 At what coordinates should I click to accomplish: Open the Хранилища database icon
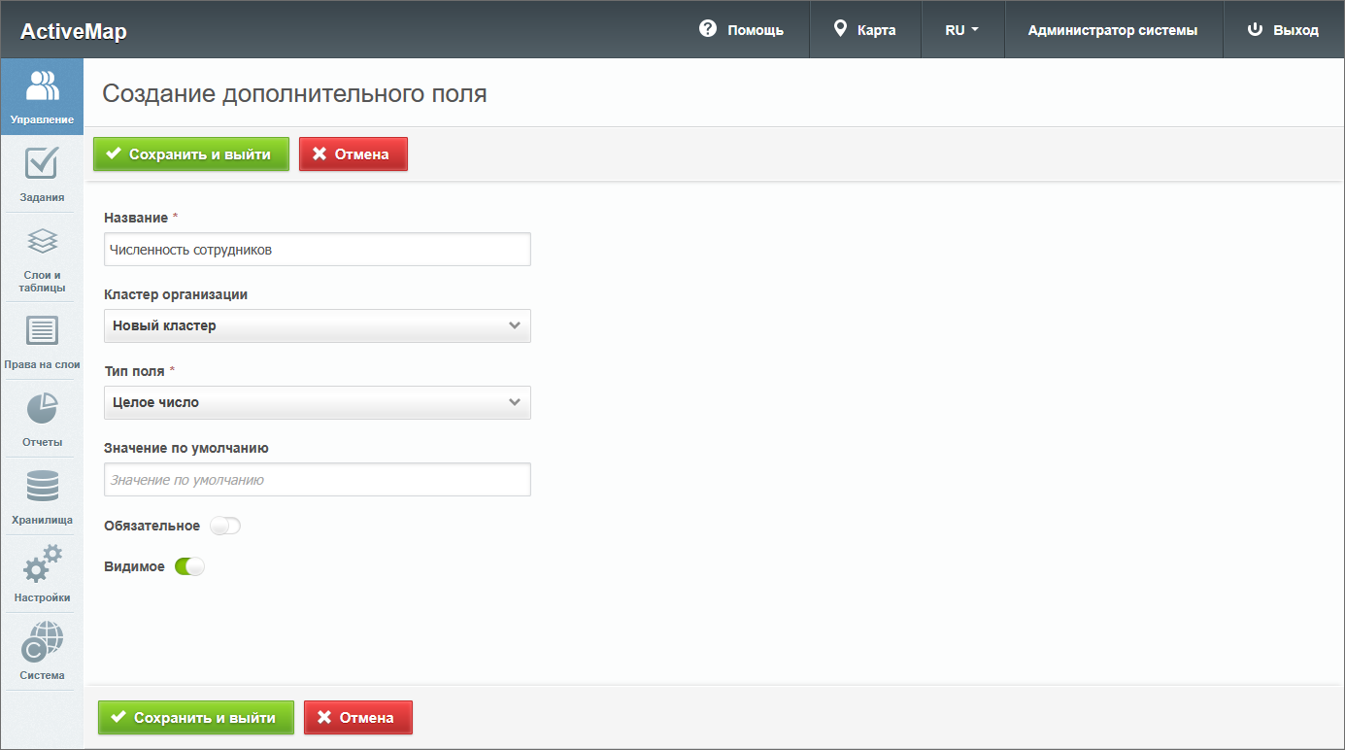(x=42, y=487)
